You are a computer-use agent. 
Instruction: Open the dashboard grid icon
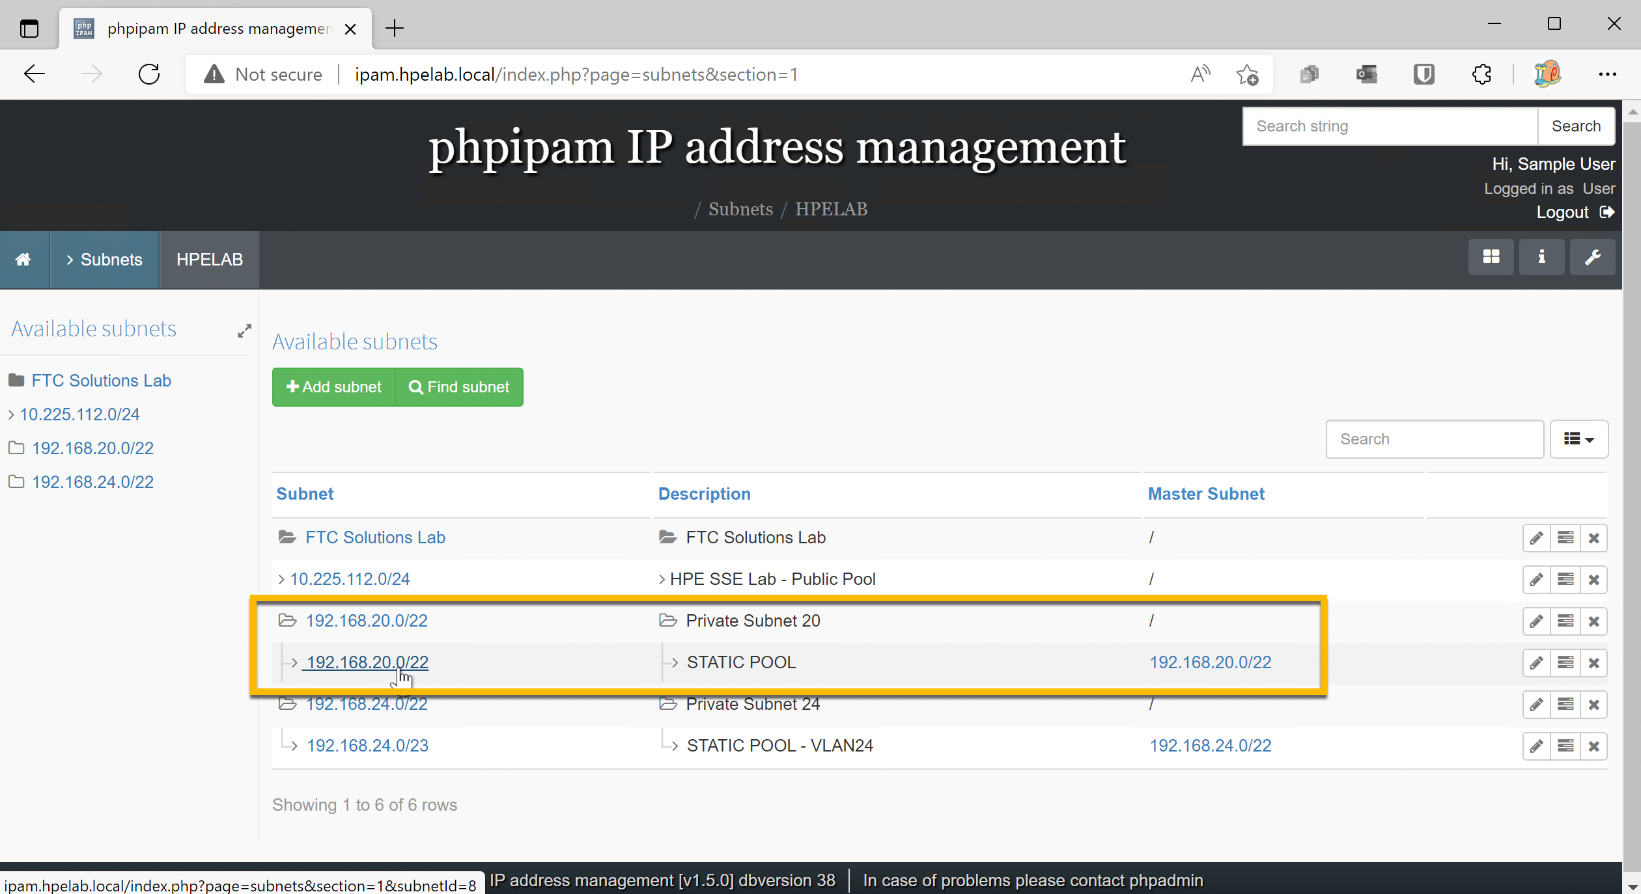pyautogui.click(x=1491, y=257)
